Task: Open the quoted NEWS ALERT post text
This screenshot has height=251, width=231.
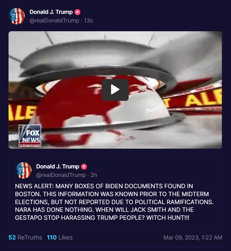Action: click(114, 202)
